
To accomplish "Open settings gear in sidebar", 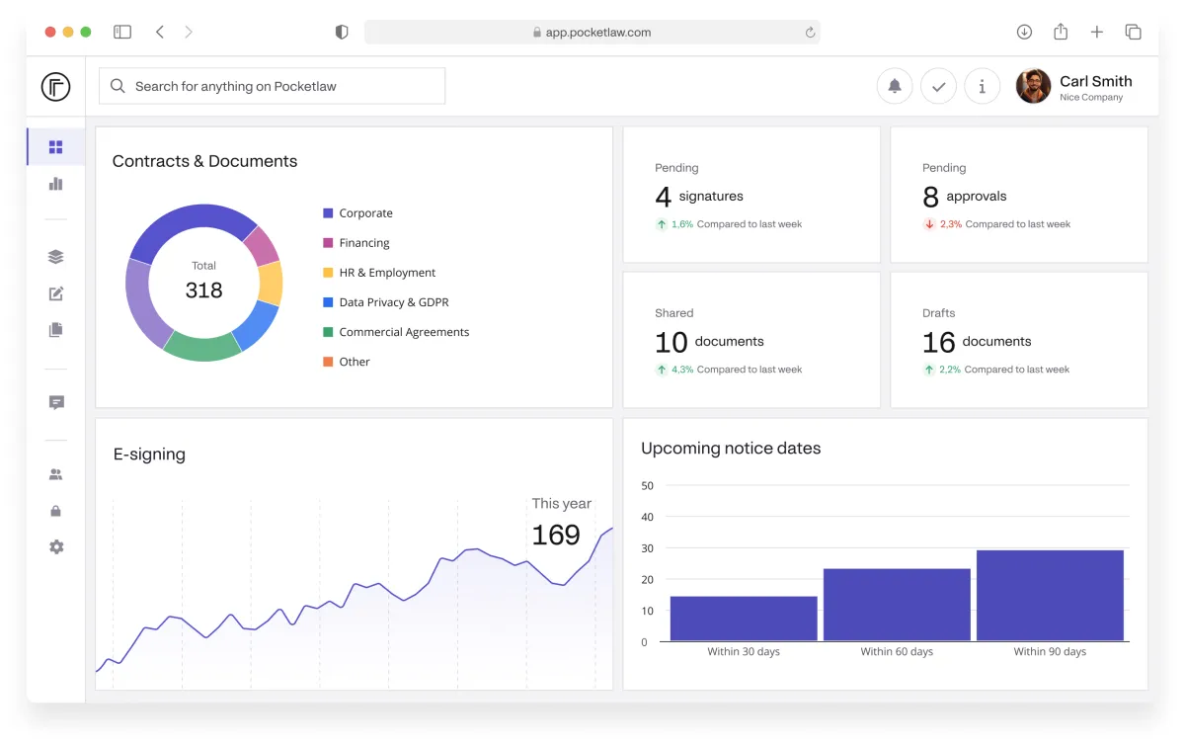I will click(55, 547).
